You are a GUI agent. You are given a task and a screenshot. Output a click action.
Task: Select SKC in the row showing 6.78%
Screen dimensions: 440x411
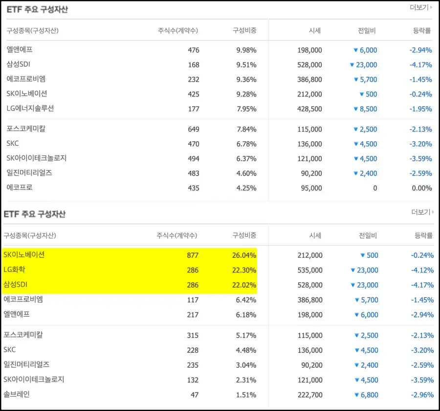[x=13, y=143]
